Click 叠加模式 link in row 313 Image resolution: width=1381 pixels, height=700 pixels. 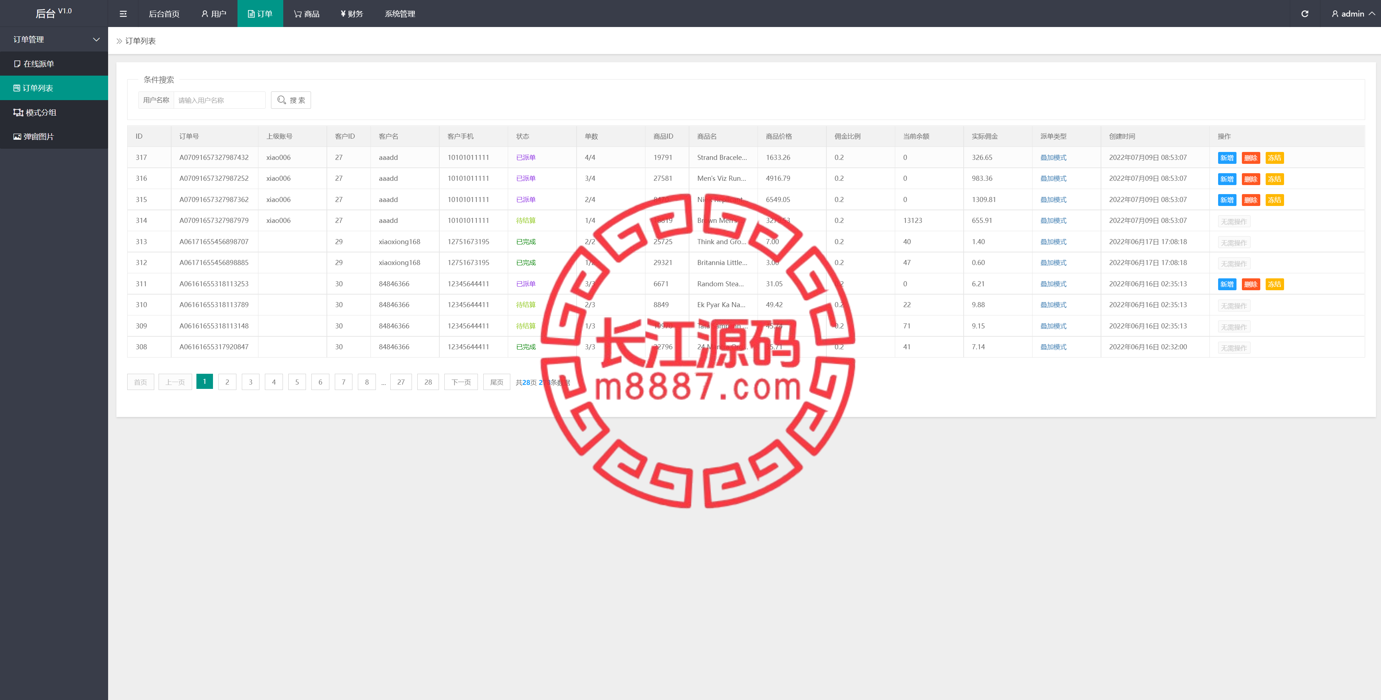point(1053,242)
